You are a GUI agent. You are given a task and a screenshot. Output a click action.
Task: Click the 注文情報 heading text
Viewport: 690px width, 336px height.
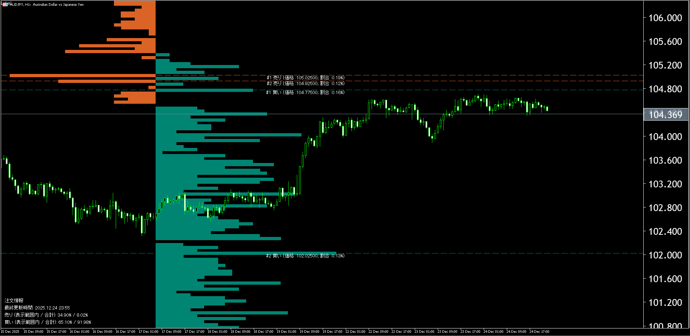(14, 300)
